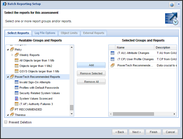Click the Cancel button
This screenshot has width=183, height=139.
coord(170,132)
